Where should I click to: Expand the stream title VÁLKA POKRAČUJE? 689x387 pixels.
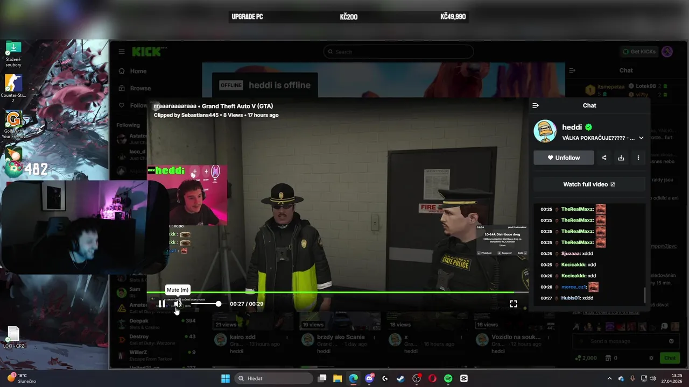pos(641,138)
